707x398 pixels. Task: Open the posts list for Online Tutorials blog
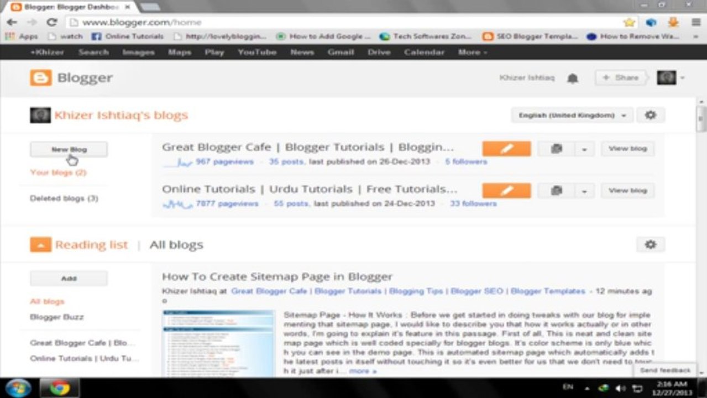556,191
